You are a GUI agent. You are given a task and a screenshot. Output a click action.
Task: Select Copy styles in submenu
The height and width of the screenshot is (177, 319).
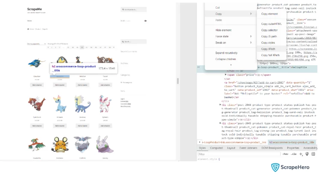(x=268, y=43)
